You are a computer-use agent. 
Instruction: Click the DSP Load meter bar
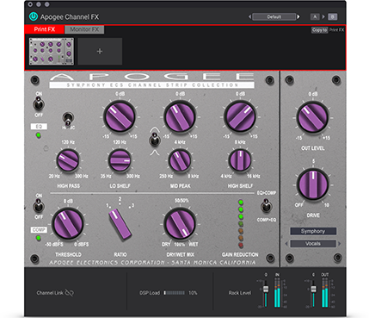(175, 293)
